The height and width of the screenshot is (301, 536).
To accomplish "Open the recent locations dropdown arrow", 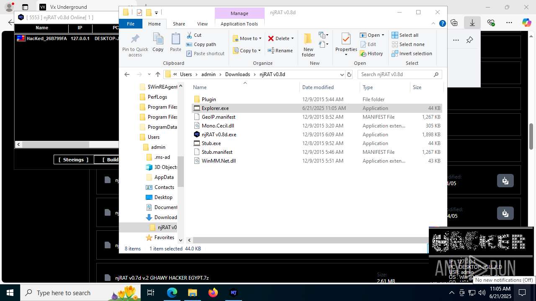I will coord(149,74).
